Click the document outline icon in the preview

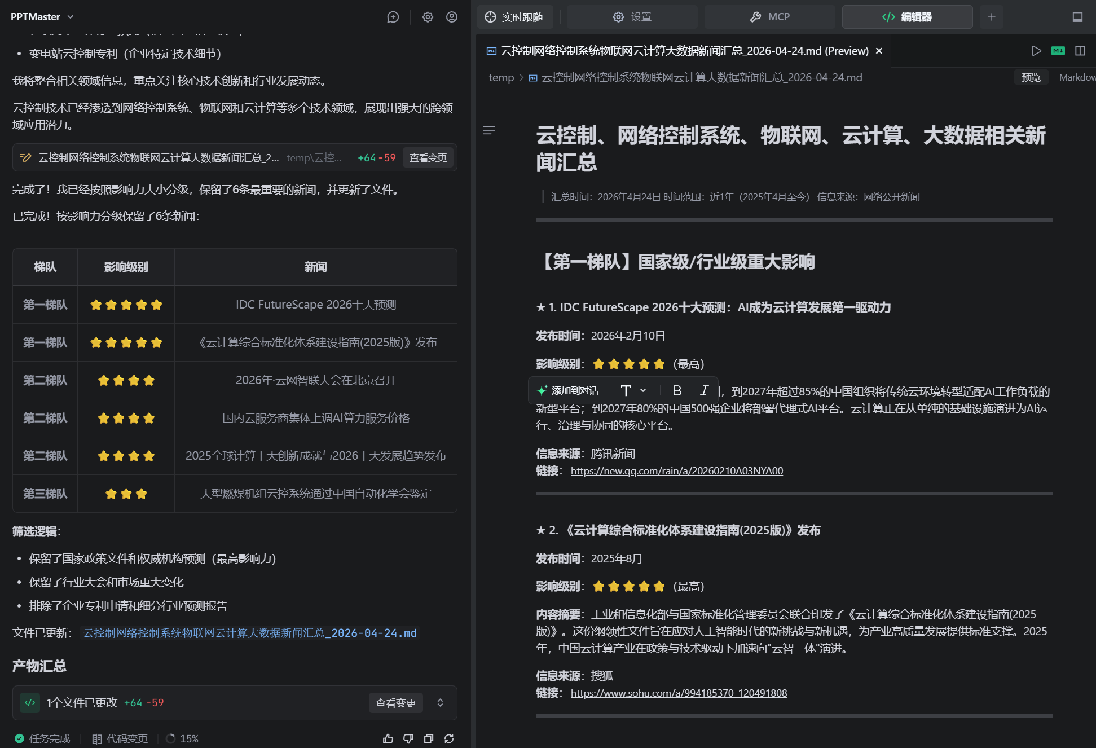click(489, 130)
